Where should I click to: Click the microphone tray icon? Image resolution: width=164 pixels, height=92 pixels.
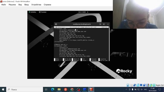[132, 89]
